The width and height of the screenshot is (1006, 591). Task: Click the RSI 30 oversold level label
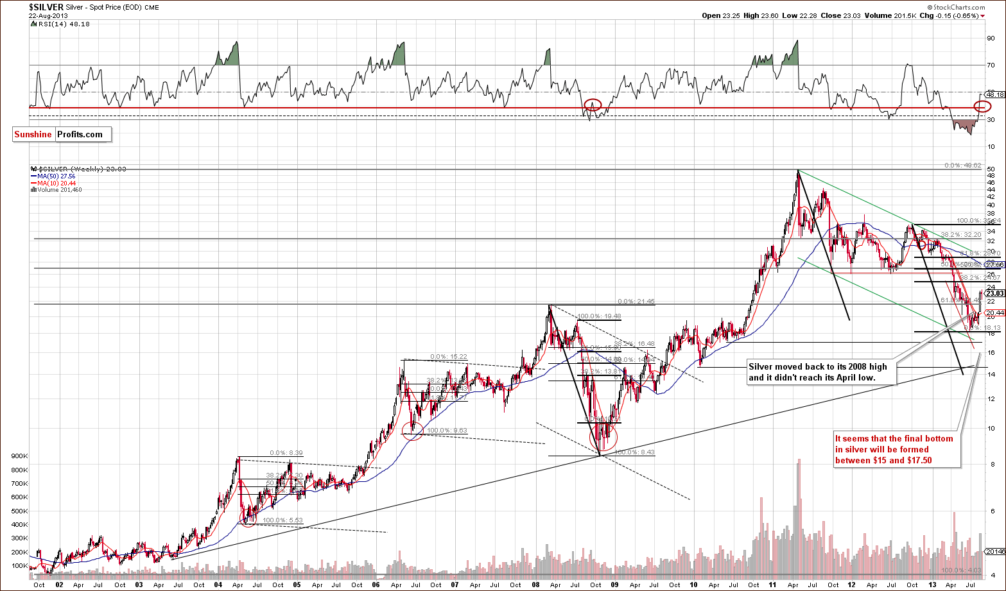click(x=991, y=119)
